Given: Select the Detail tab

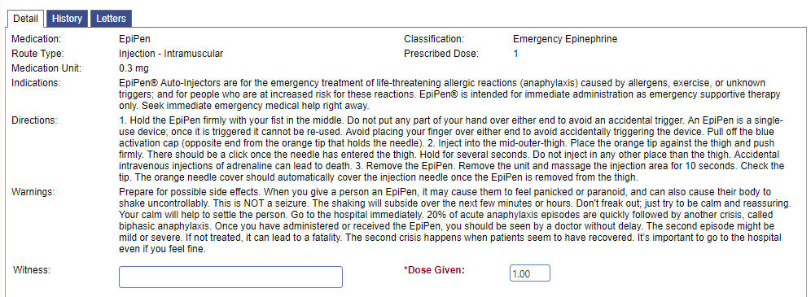Looking at the screenshot, I should coord(25,19).
